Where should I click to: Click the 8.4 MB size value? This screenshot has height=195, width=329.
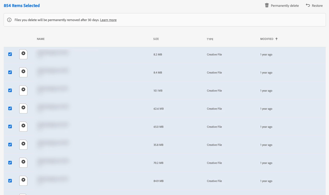tap(158, 73)
